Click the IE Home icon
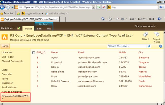This screenshot has height=105, width=165. 103,19
